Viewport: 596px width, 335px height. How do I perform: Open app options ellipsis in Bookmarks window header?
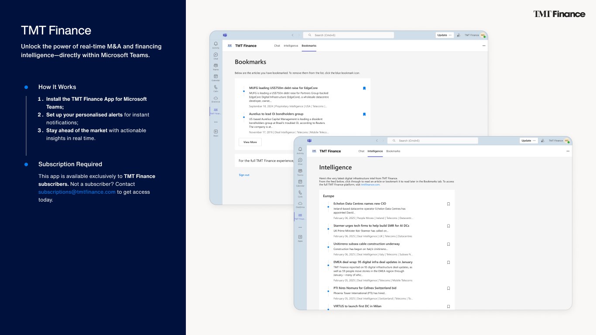click(x=483, y=46)
